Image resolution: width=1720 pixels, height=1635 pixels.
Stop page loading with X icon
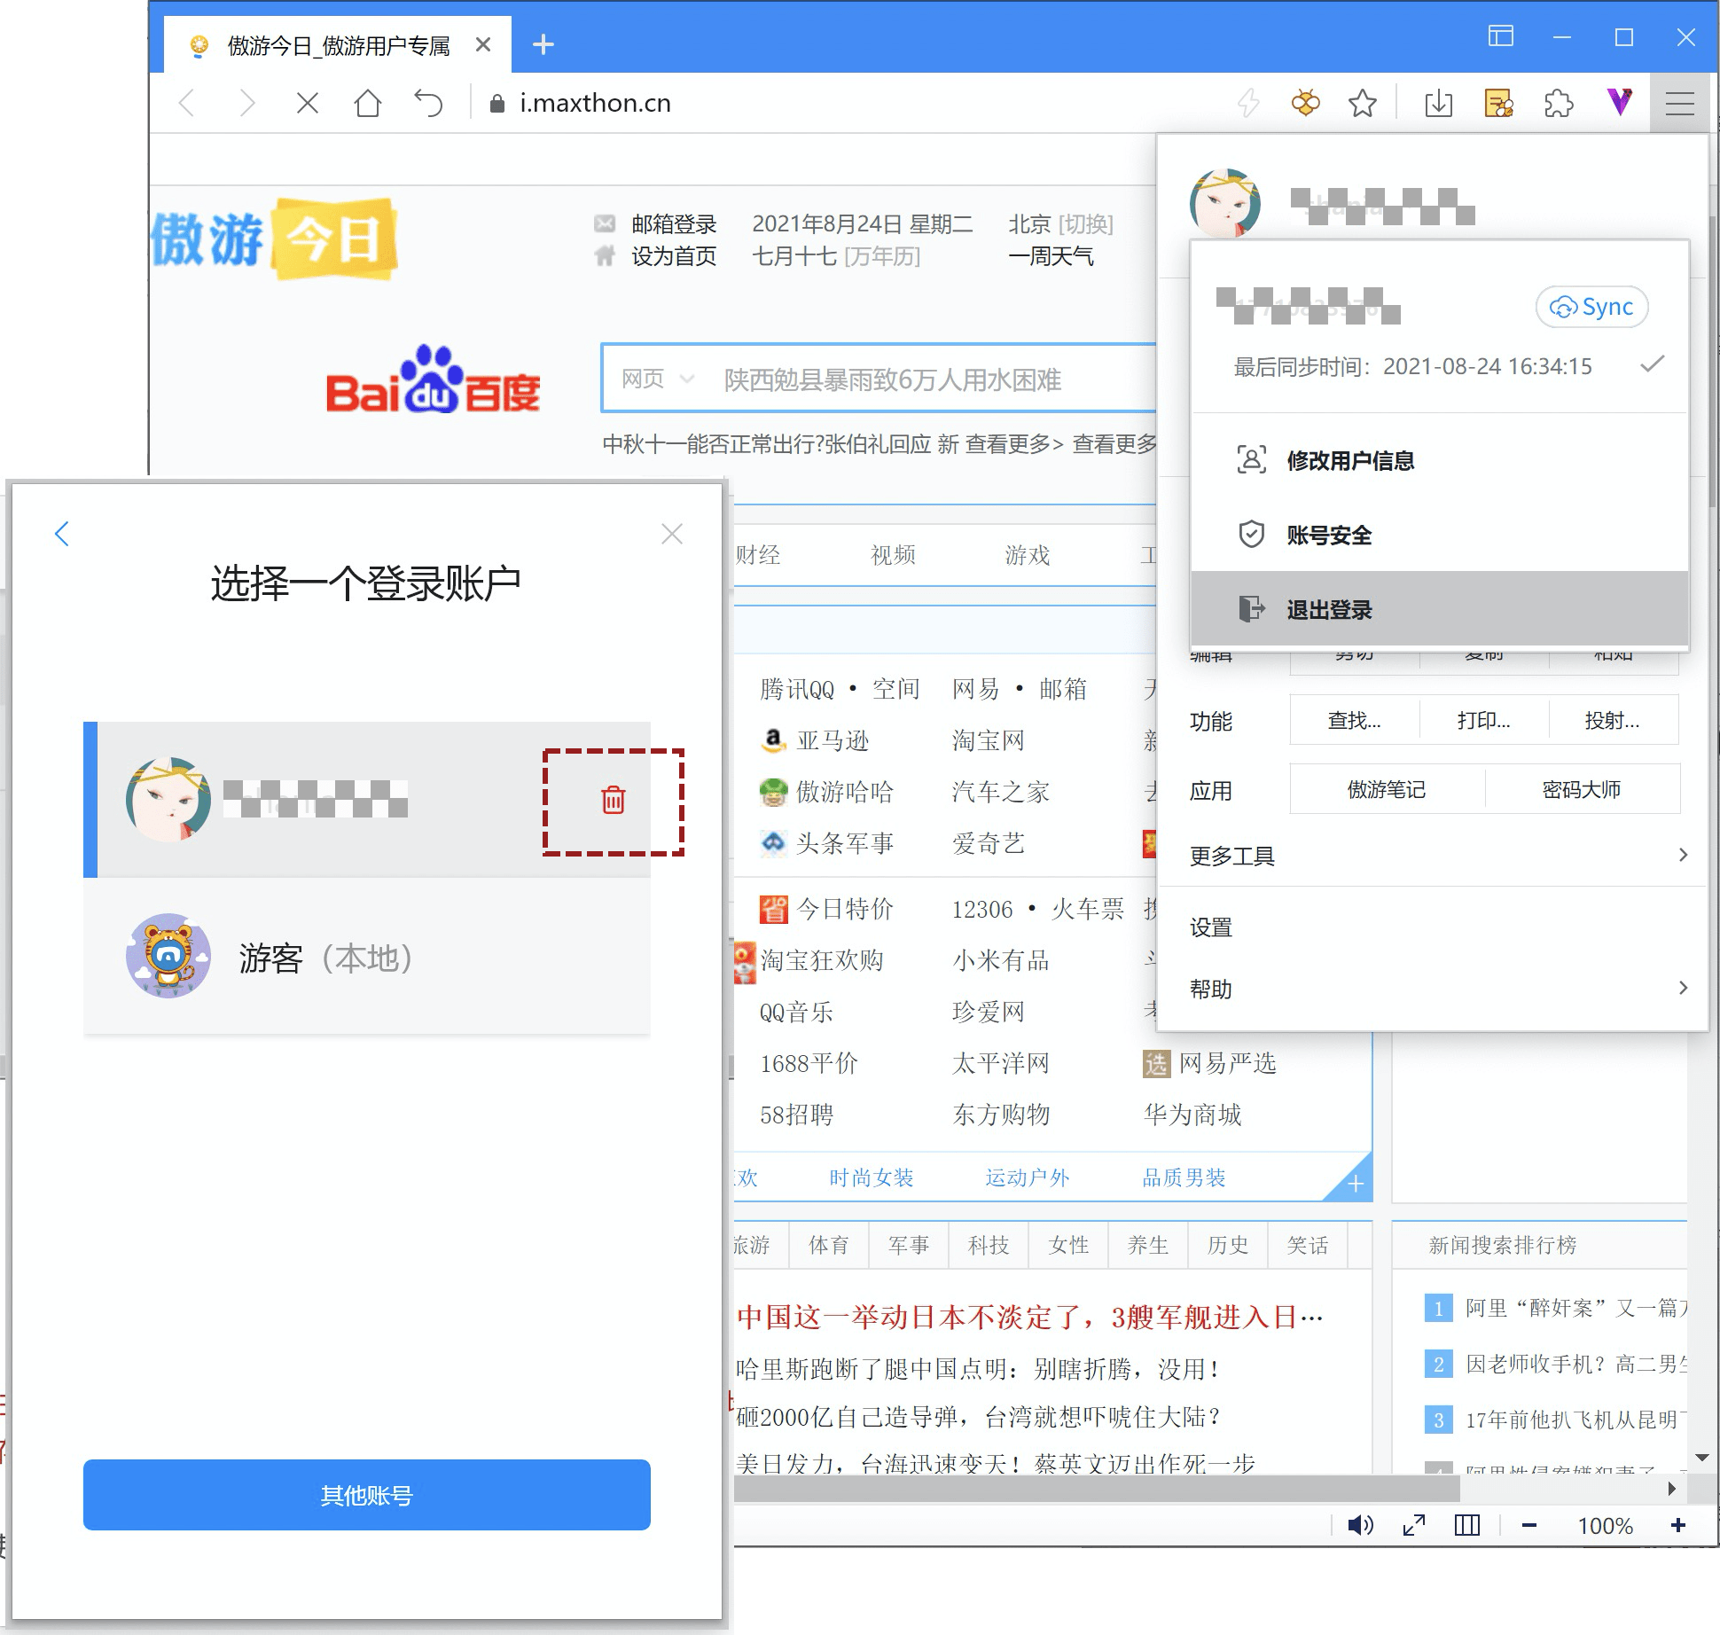coord(307,104)
